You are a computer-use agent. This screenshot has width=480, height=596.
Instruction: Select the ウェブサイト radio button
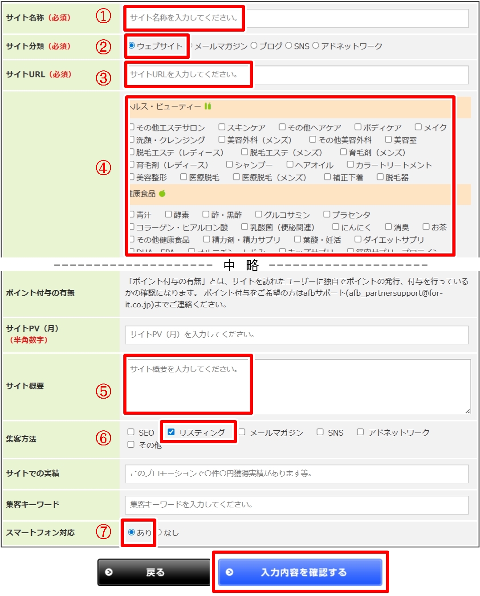click(132, 45)
